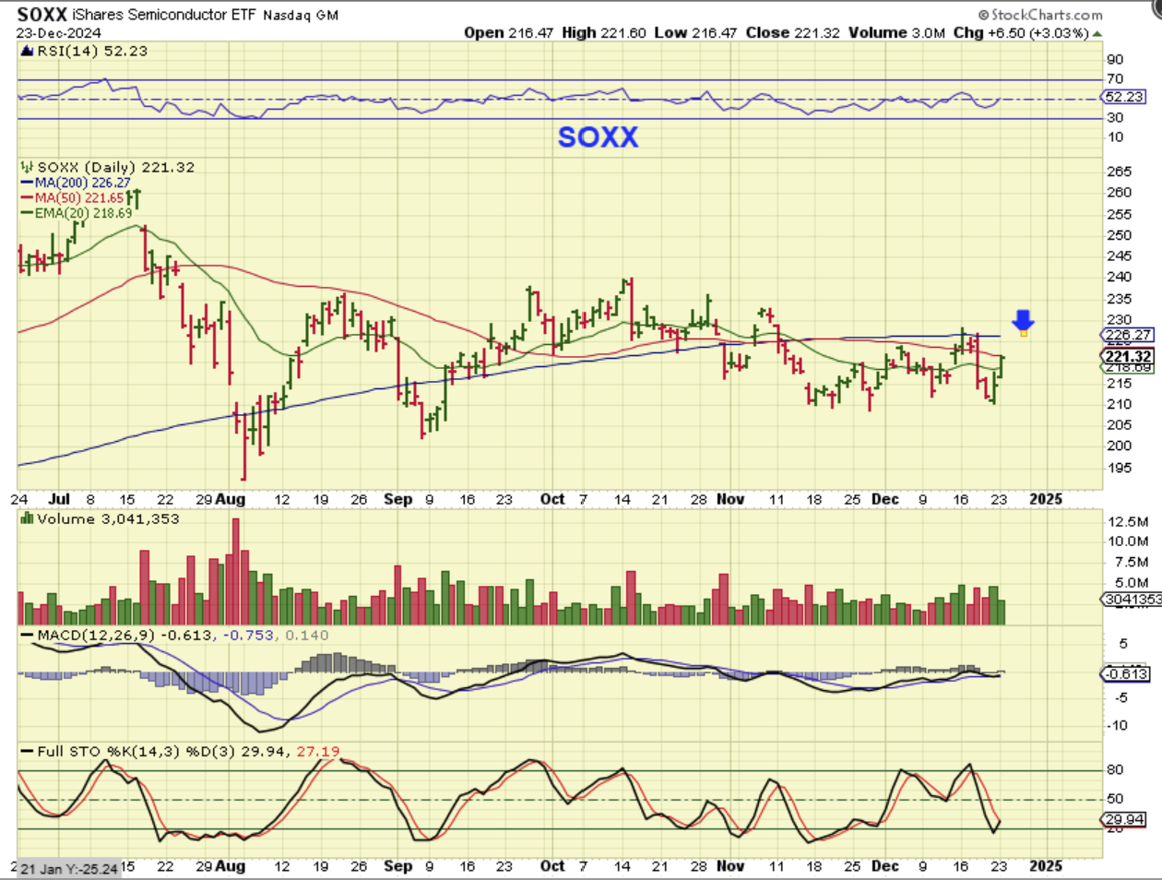The image size is (1162, 880).
Task: Click the EMA(20) 218.69 legend entry
Action: pyautogui.click(x=77, y=212)
